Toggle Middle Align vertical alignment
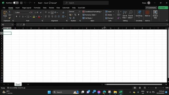 [x=49, y=12]
